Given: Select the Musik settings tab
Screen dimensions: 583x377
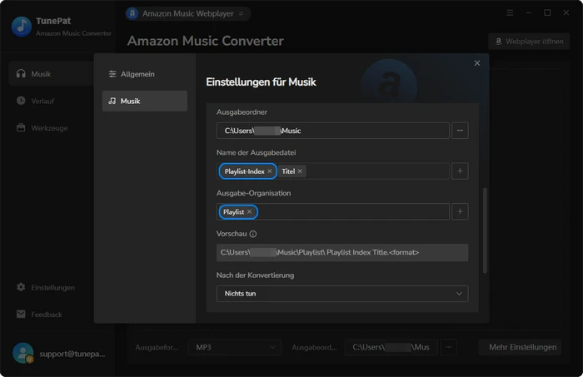Looking at the screenshot, I should [145, 101].
